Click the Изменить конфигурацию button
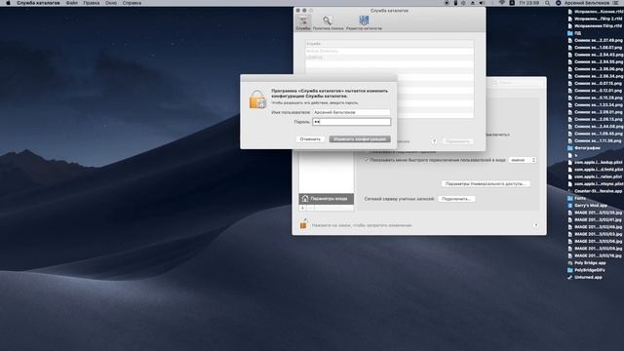This screenshot has width=624, height=351. [x=360, y=139]
